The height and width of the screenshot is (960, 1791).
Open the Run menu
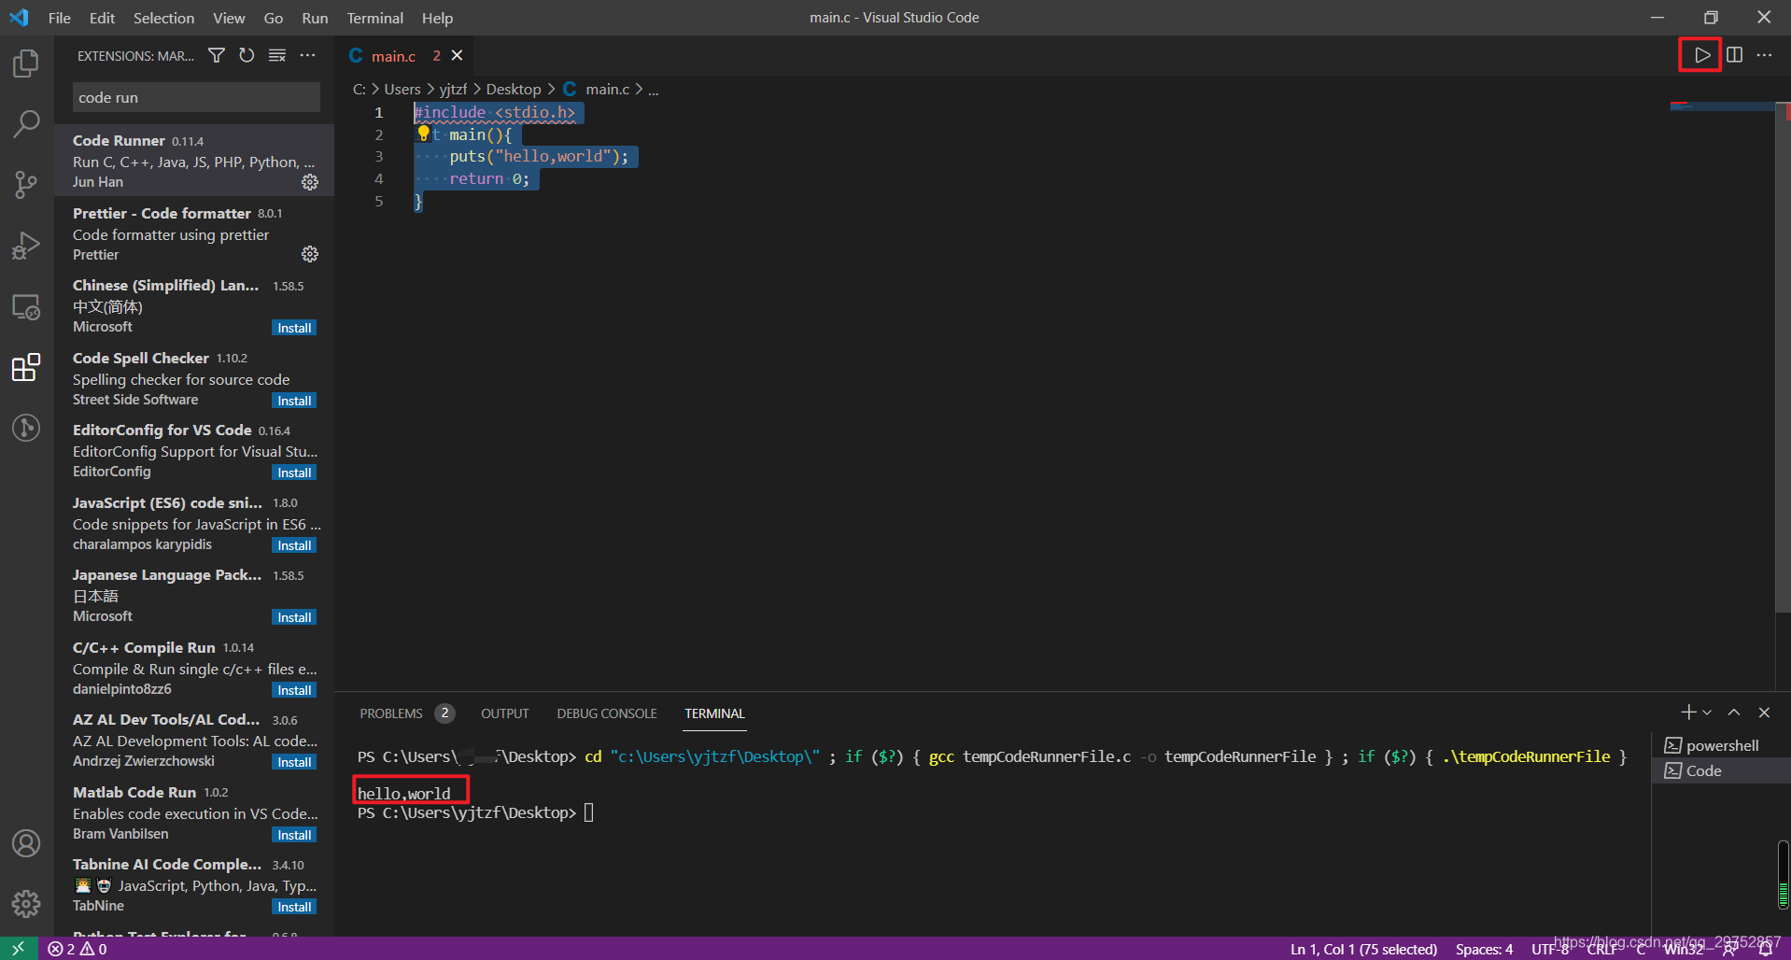(x=315, y=18)
